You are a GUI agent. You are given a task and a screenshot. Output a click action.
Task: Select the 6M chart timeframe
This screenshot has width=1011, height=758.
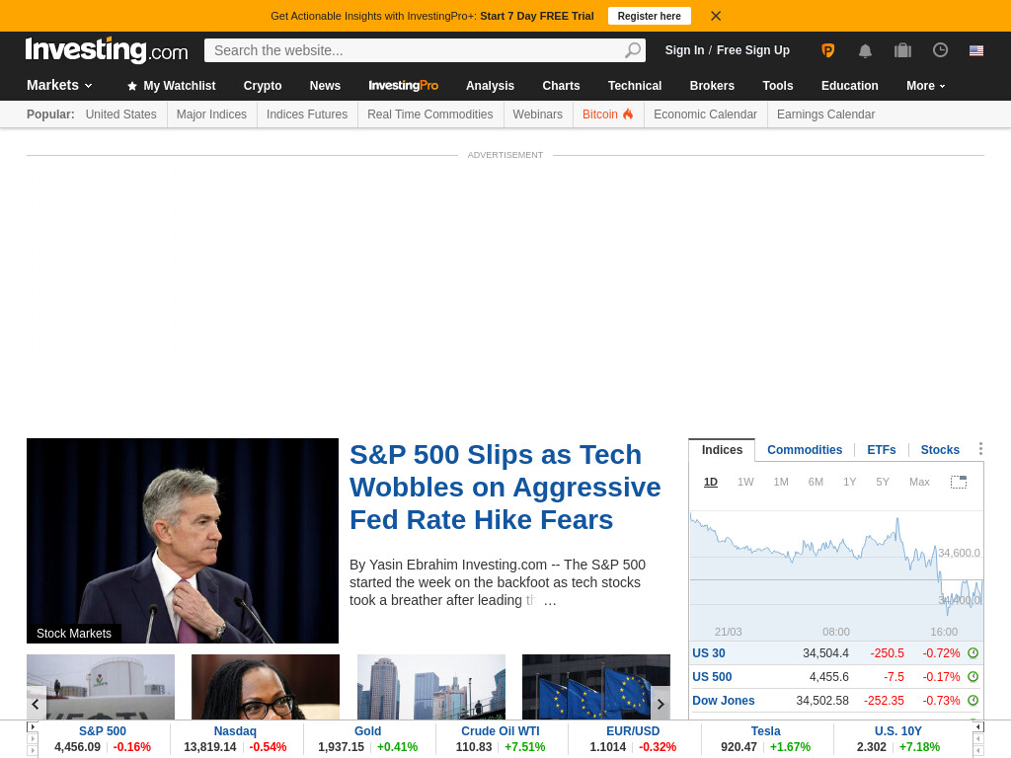[x=816, y=482]
